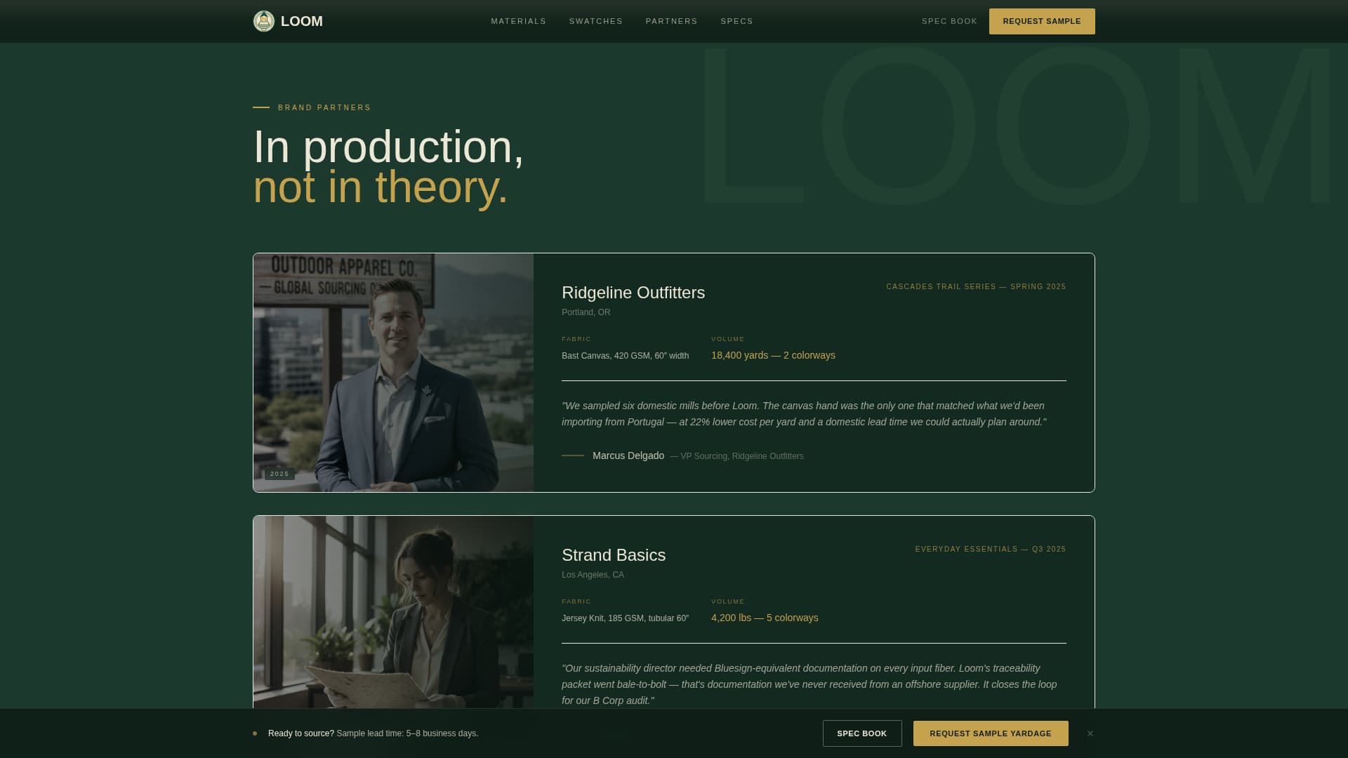Open Strand Basics partner photo
This screenshot has width=1348, height=758.
393,612
